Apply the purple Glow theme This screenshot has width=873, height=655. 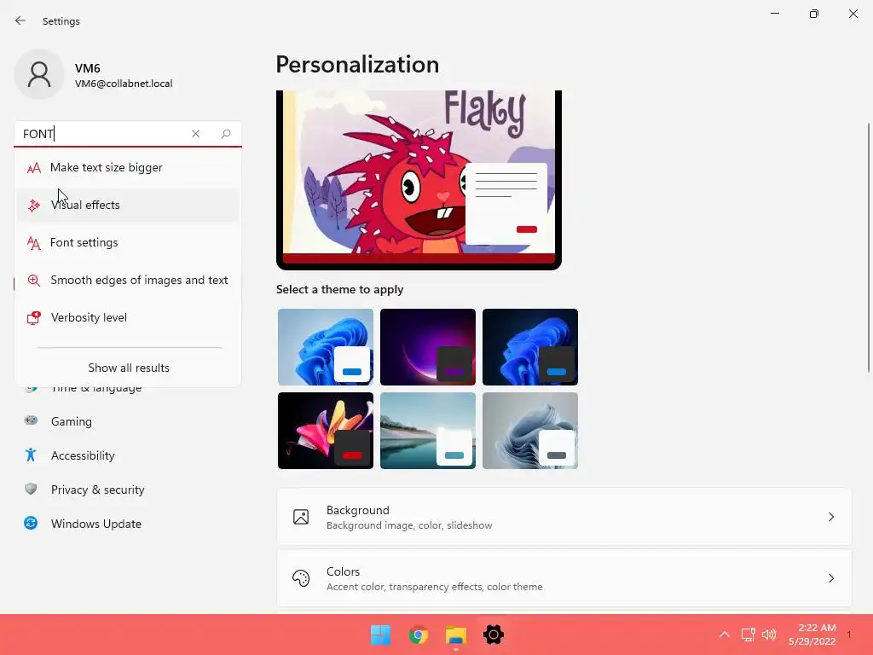(428, 347)
